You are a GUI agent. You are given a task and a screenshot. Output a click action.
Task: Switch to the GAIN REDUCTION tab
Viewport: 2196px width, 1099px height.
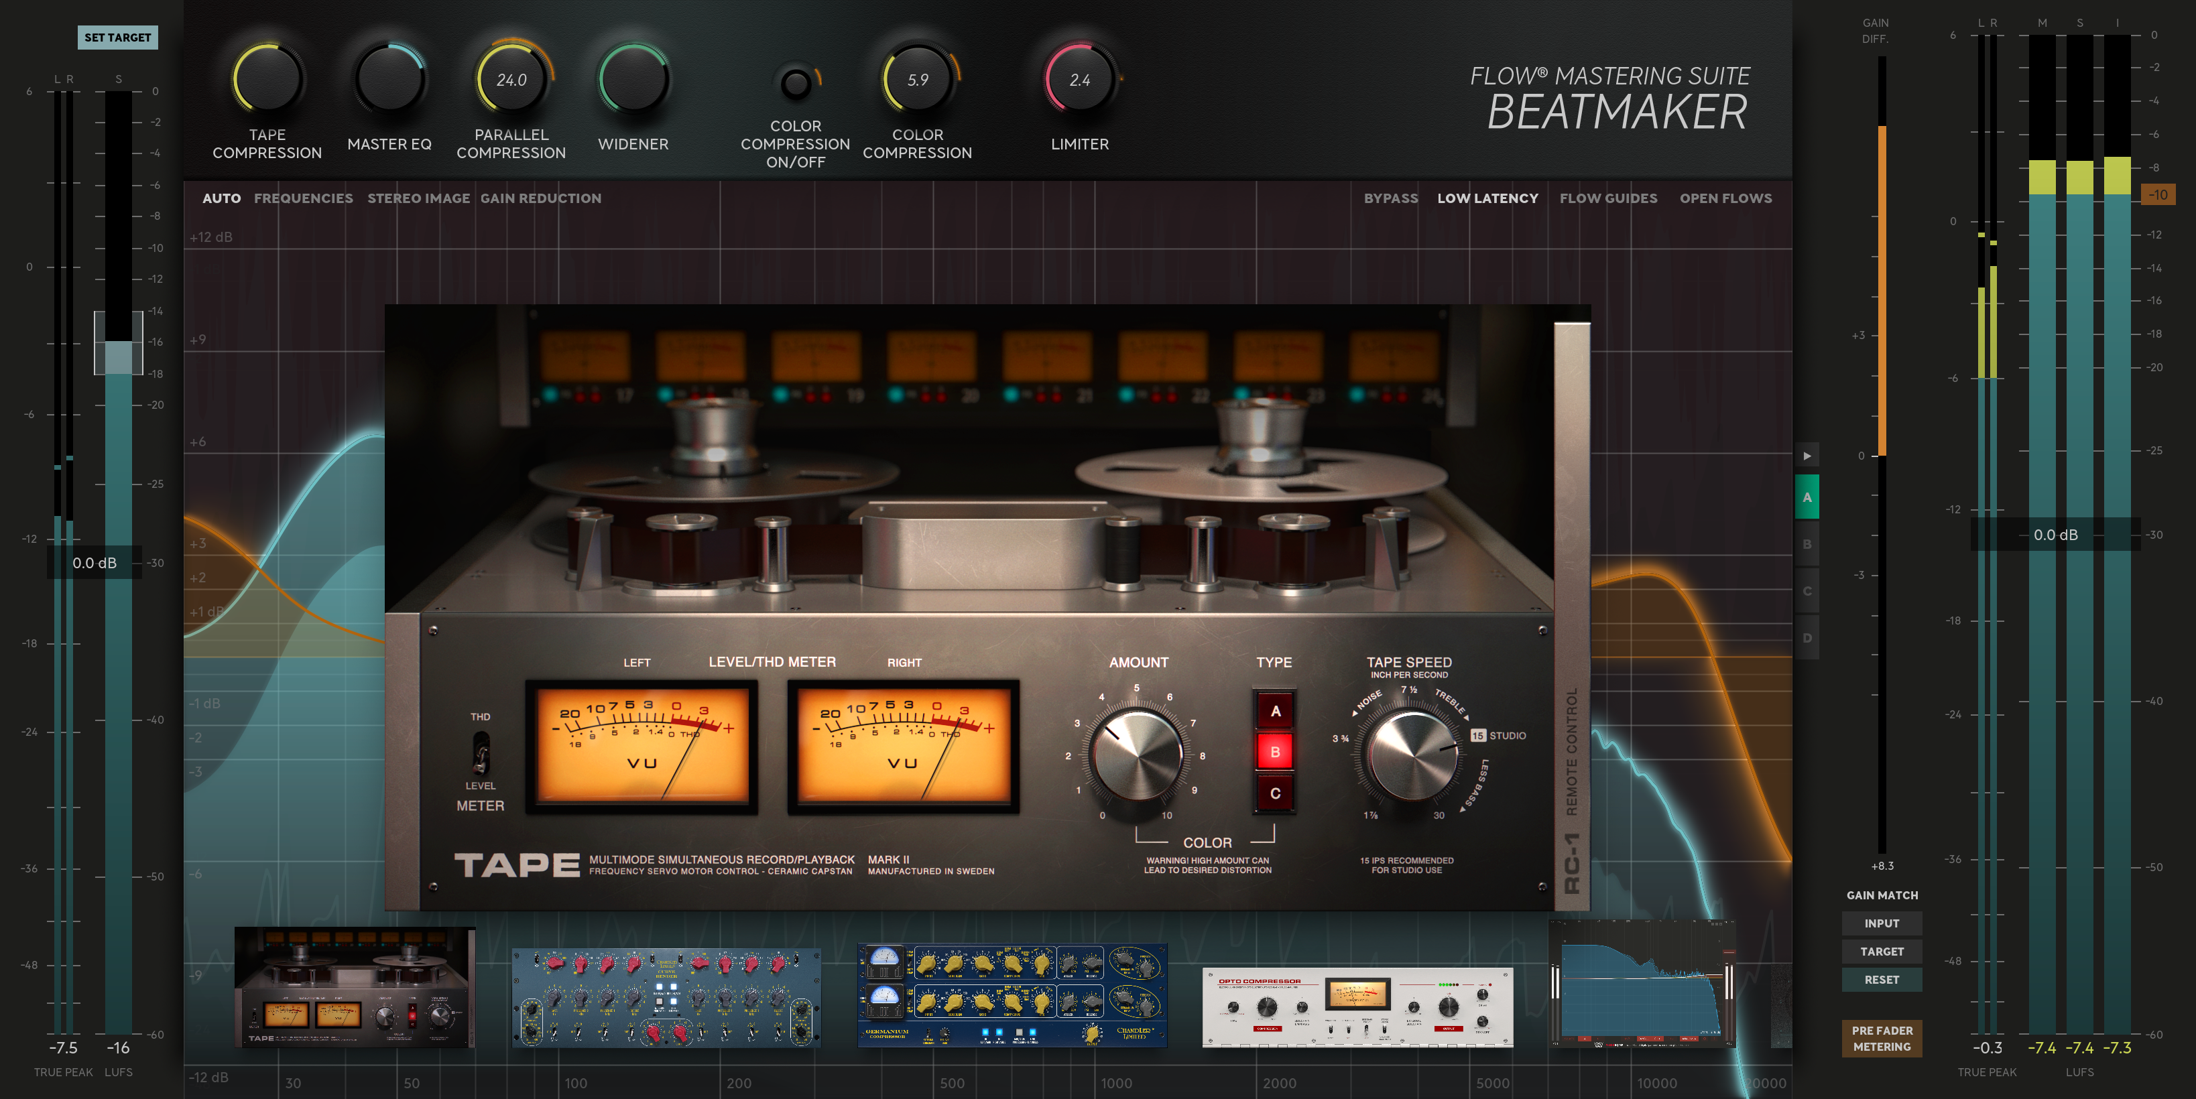(x=542, y=198)
